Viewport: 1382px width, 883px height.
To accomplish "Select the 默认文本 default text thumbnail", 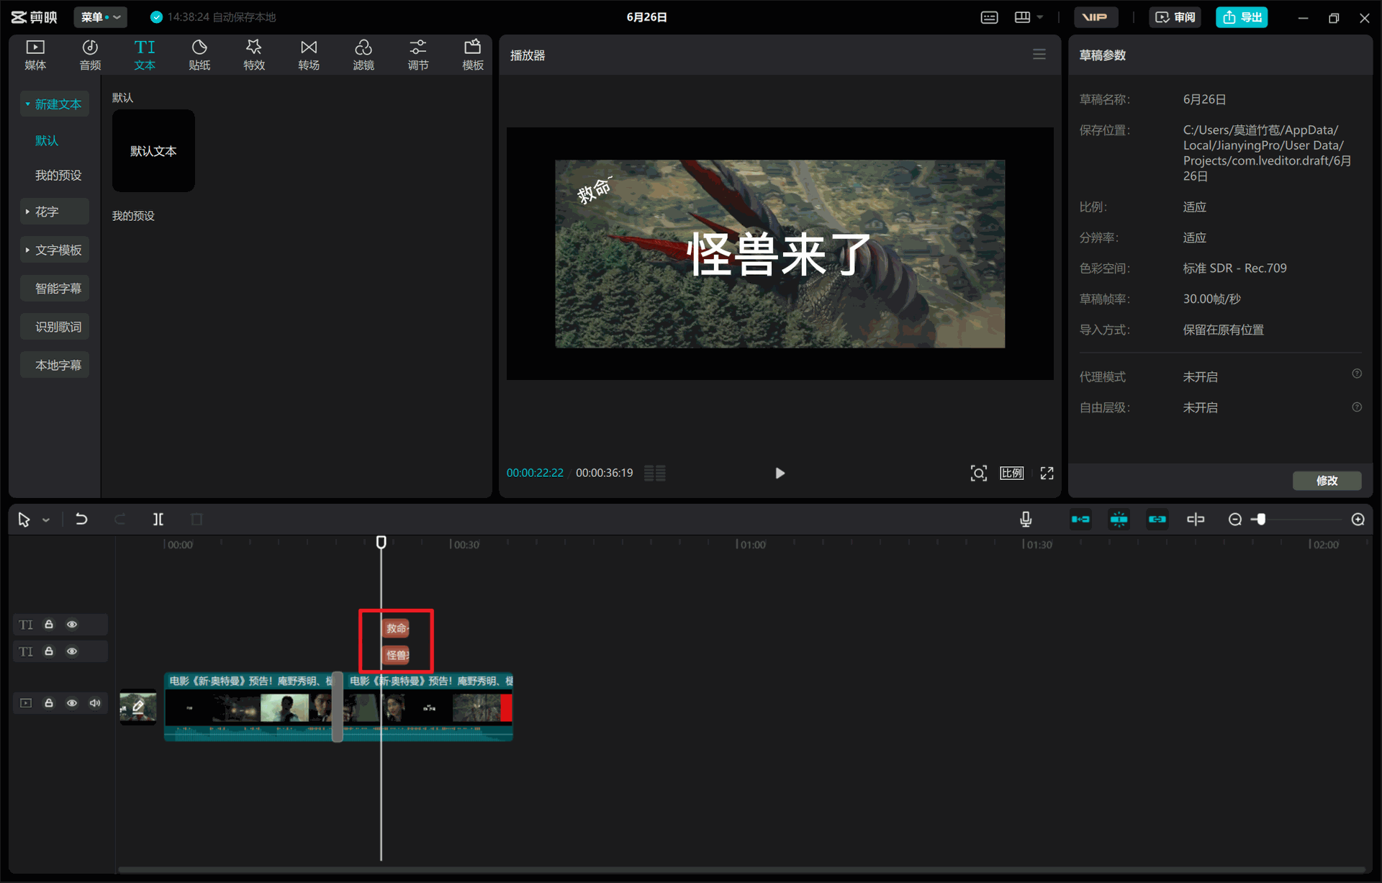I will tap(153, 150).
